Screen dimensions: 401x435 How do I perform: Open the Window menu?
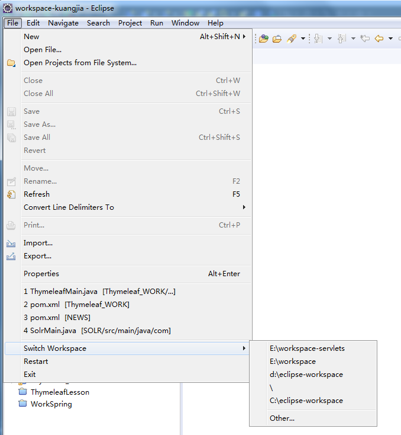point(185,23)
